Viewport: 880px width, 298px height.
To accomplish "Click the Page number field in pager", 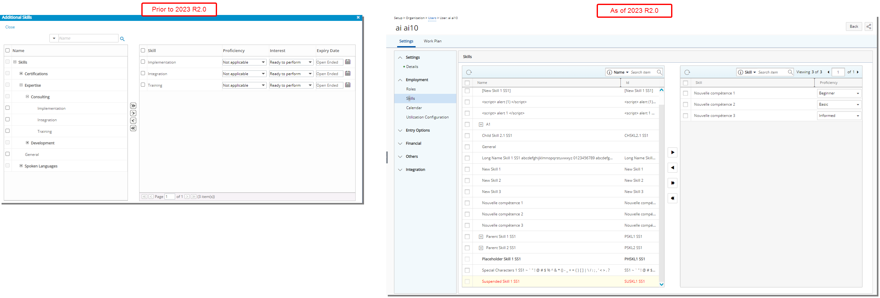I will coord(169,196).
